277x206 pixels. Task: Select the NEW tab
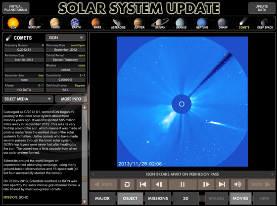coord(264,199)
